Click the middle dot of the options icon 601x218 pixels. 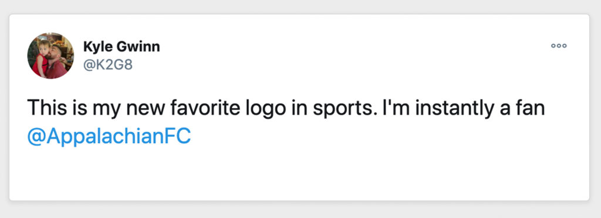(559, 46)
